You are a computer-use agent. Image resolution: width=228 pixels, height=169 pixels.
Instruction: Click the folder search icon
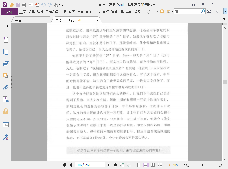click(x=168, y=11)
